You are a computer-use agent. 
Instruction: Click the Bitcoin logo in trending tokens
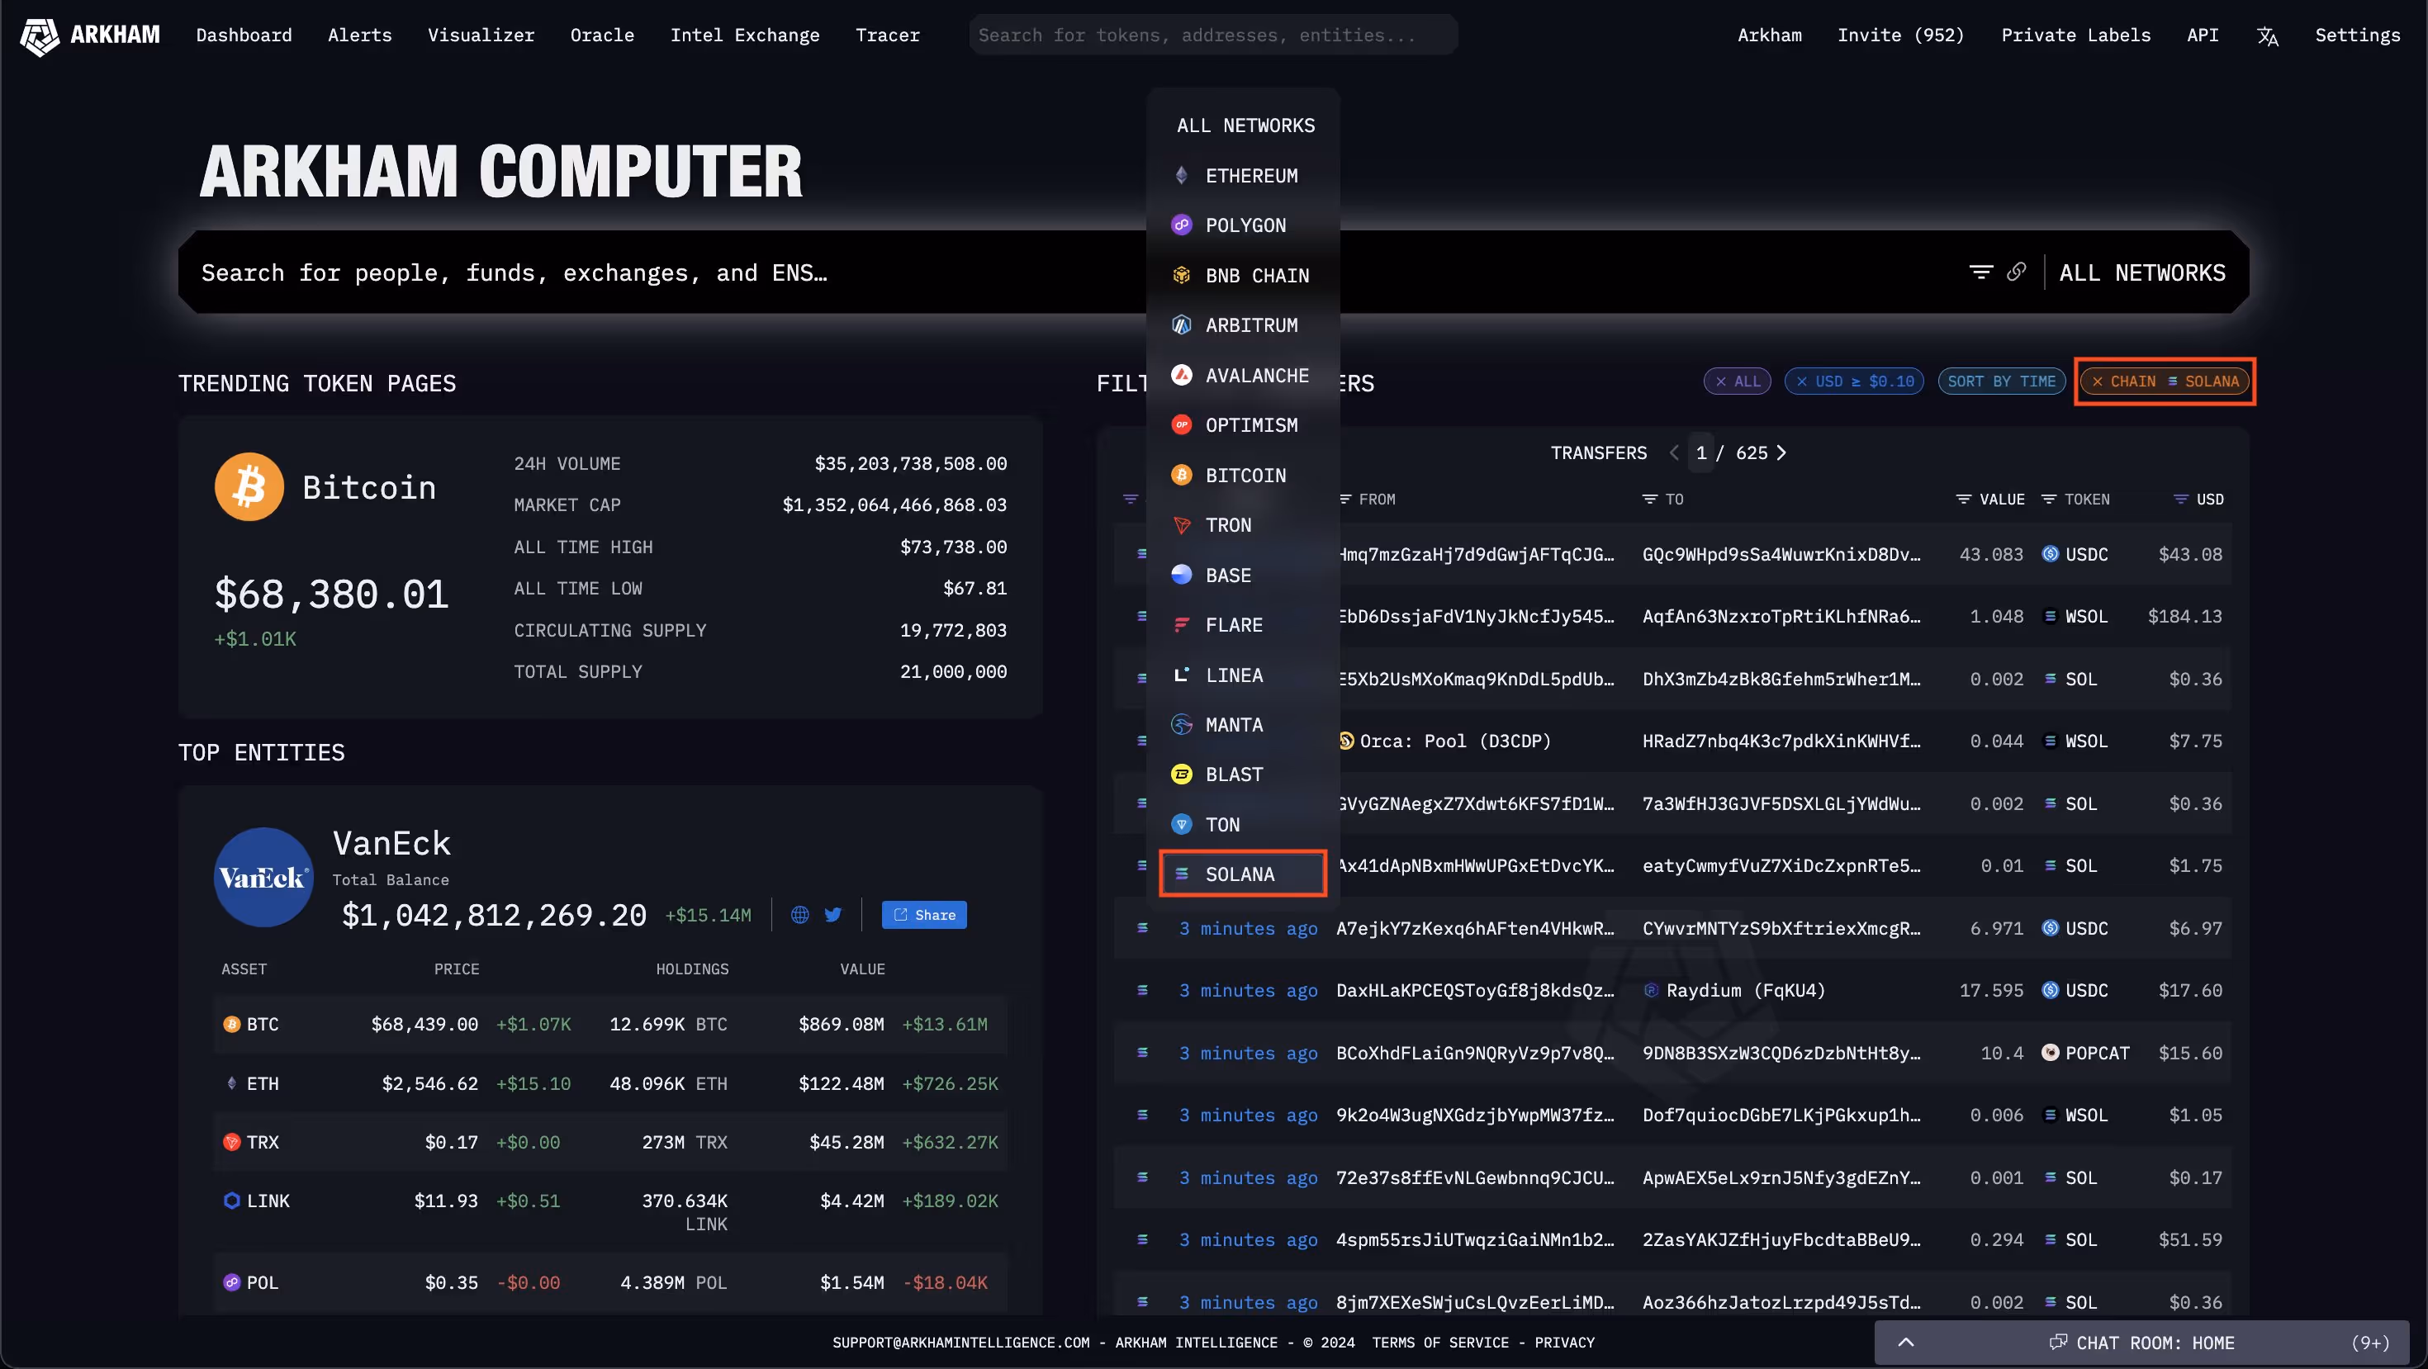pyautogui.click(x=249, y=487)
